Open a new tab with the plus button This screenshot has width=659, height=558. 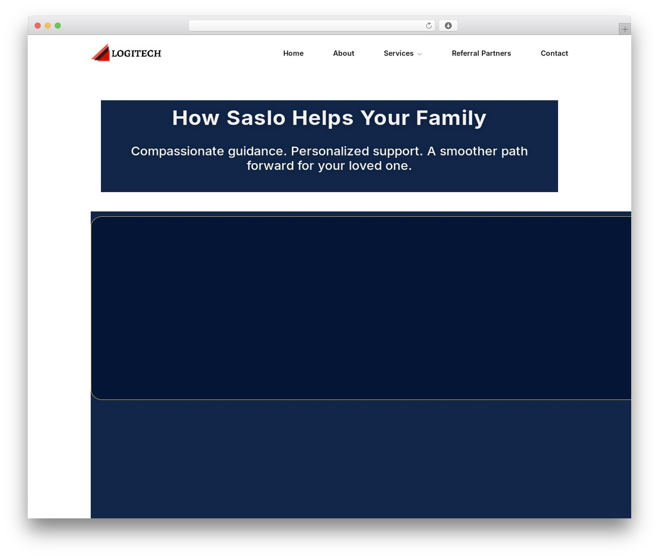(625, 29)
